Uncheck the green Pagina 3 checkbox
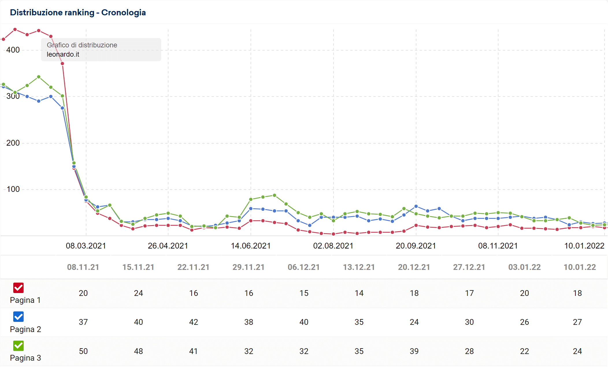The height and width of the screenshot is (367, 608). [x=18, y=346]
